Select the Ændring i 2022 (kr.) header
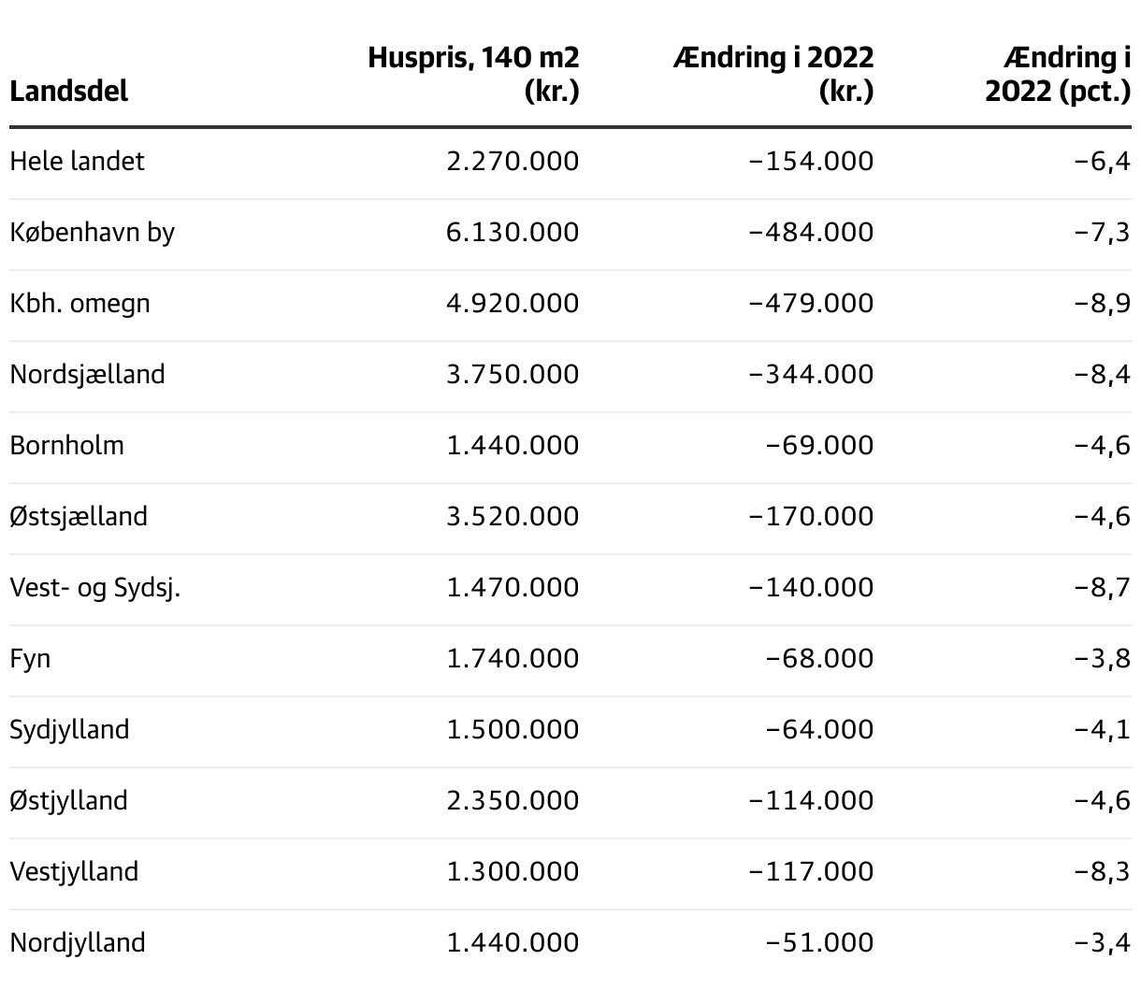1141x989 pixels. pos(773,74)
